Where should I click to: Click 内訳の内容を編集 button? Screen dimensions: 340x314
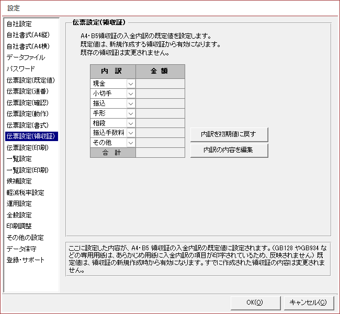[229, 150]
